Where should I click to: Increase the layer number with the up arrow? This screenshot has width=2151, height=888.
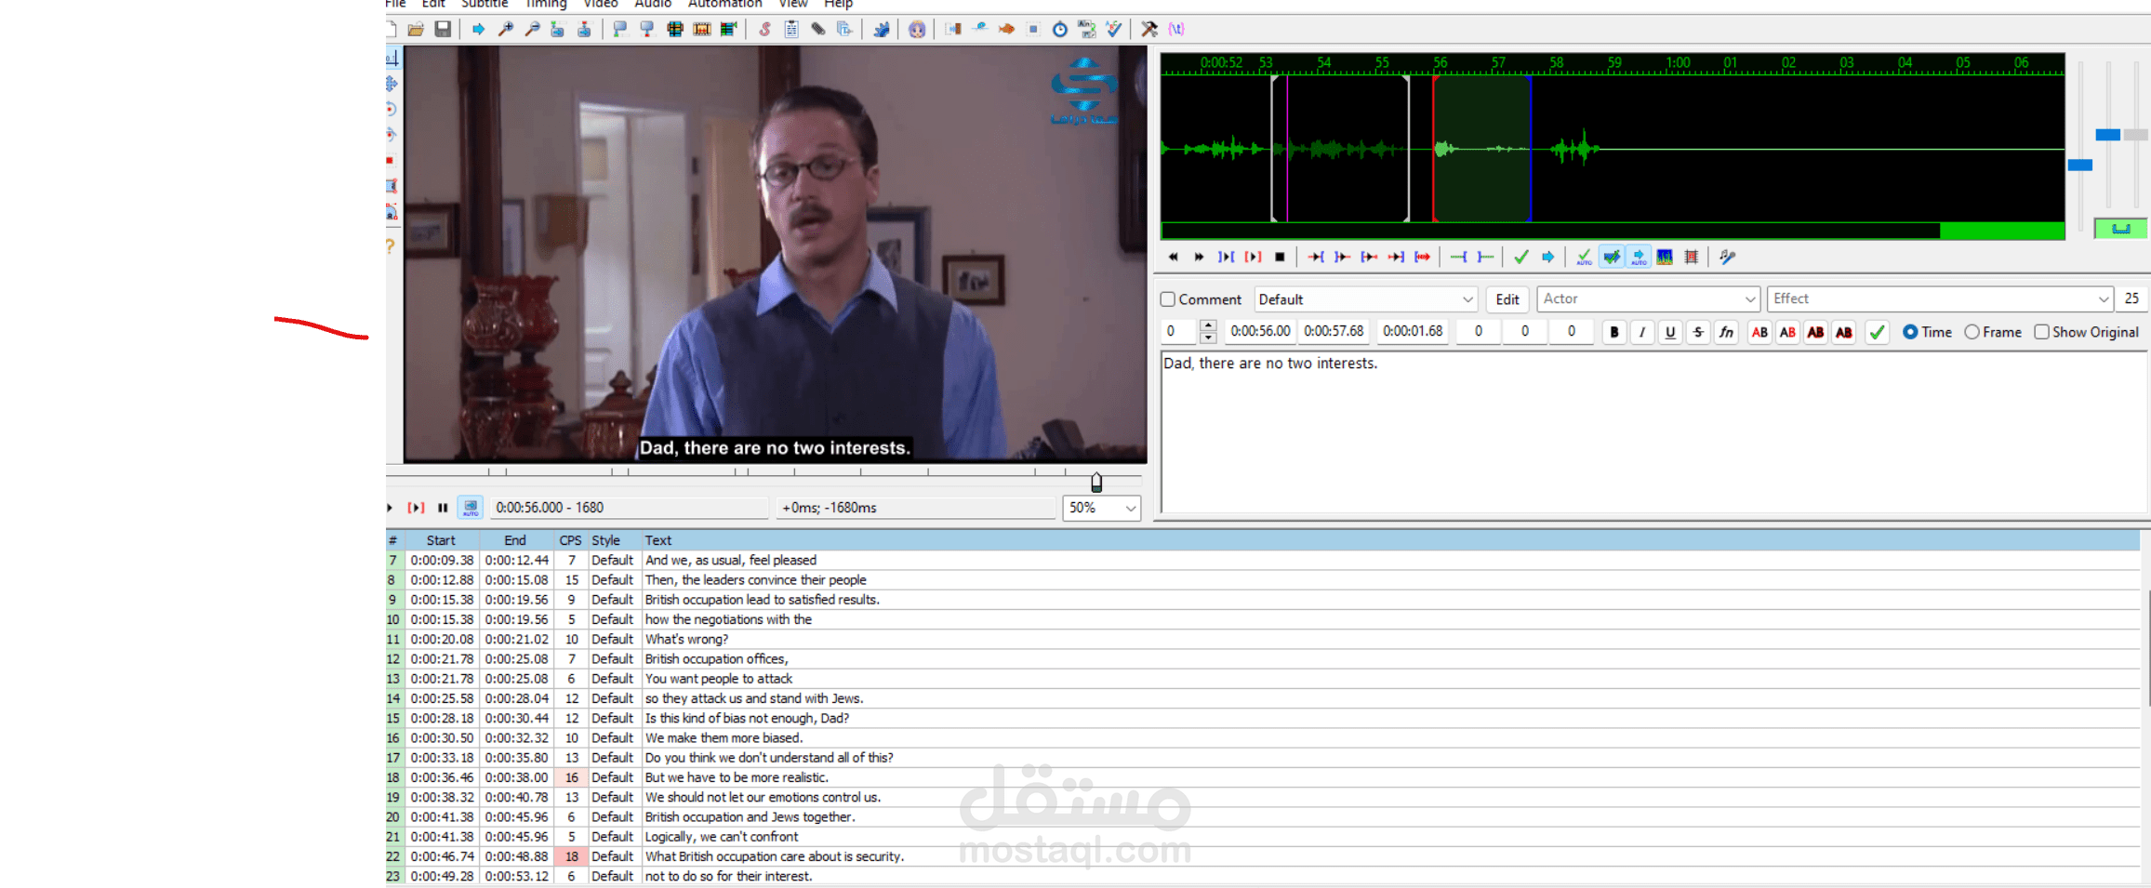pyautogui.click(x=1208, y=325)
